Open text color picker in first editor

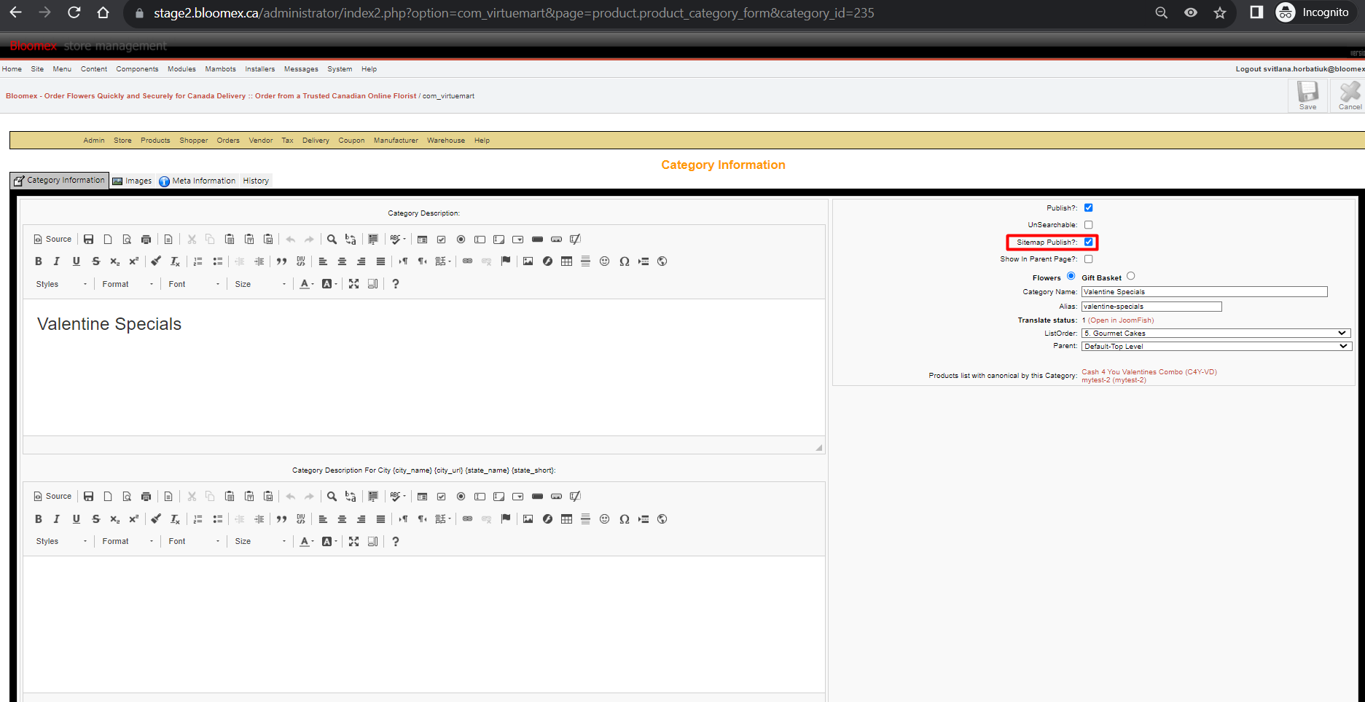tap(307, 284)
